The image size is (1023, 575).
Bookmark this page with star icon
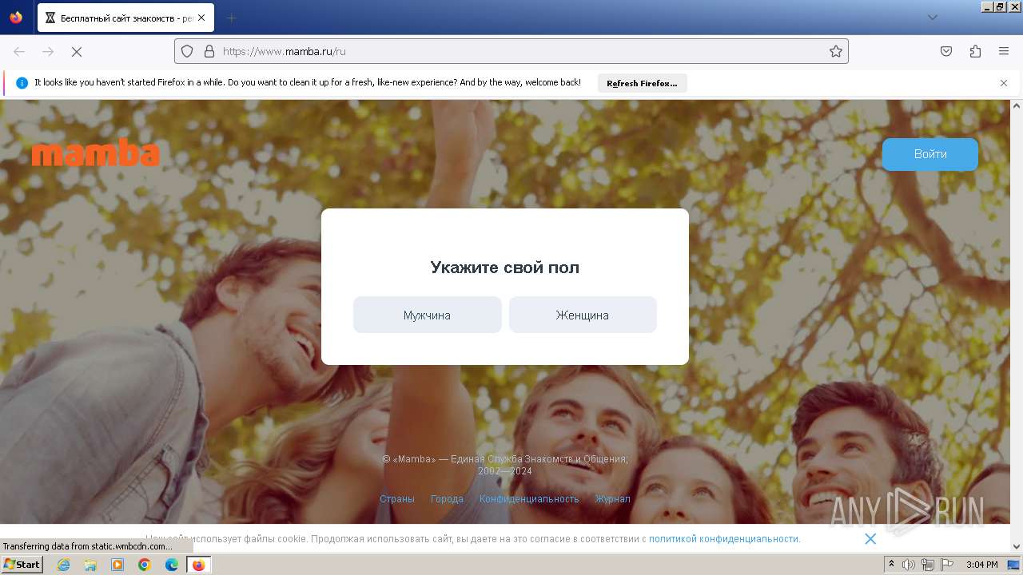pos(836,51)
